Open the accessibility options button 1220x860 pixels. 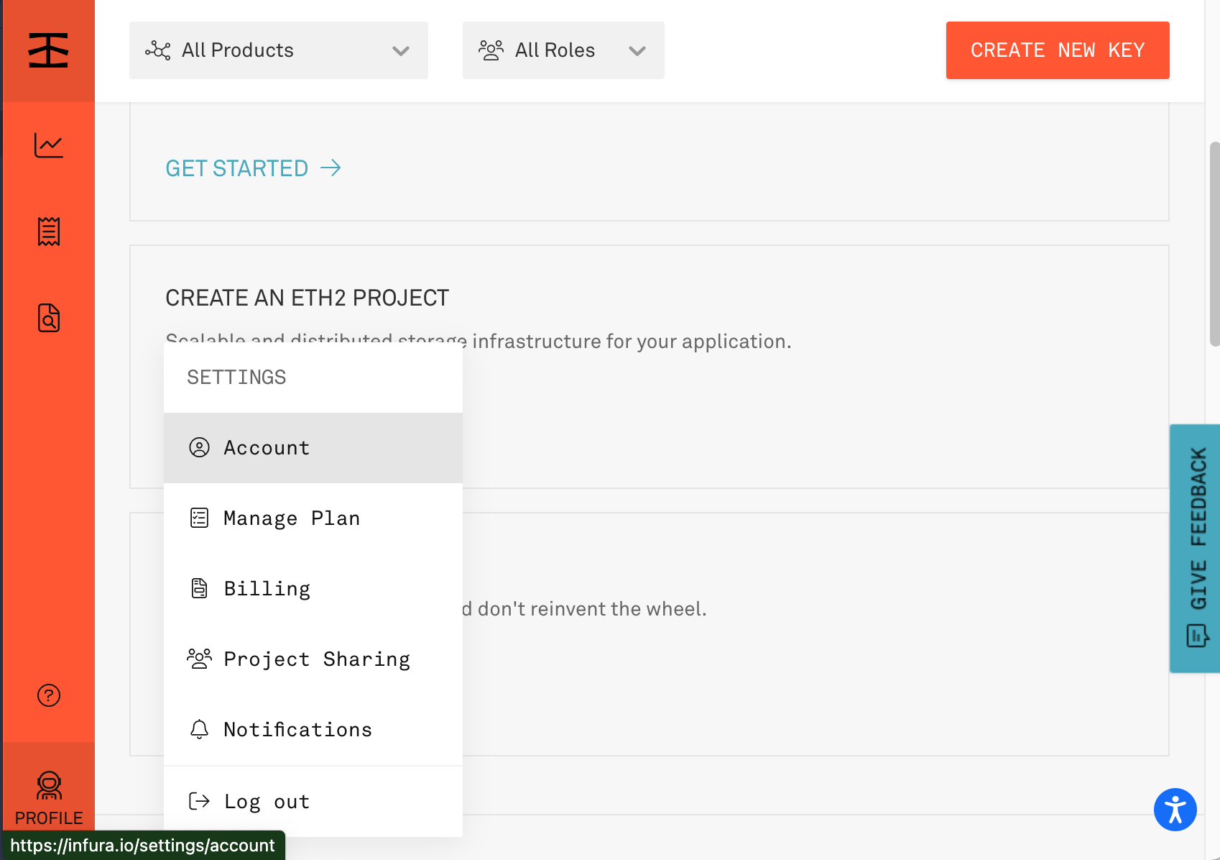tap(1175, 810)
